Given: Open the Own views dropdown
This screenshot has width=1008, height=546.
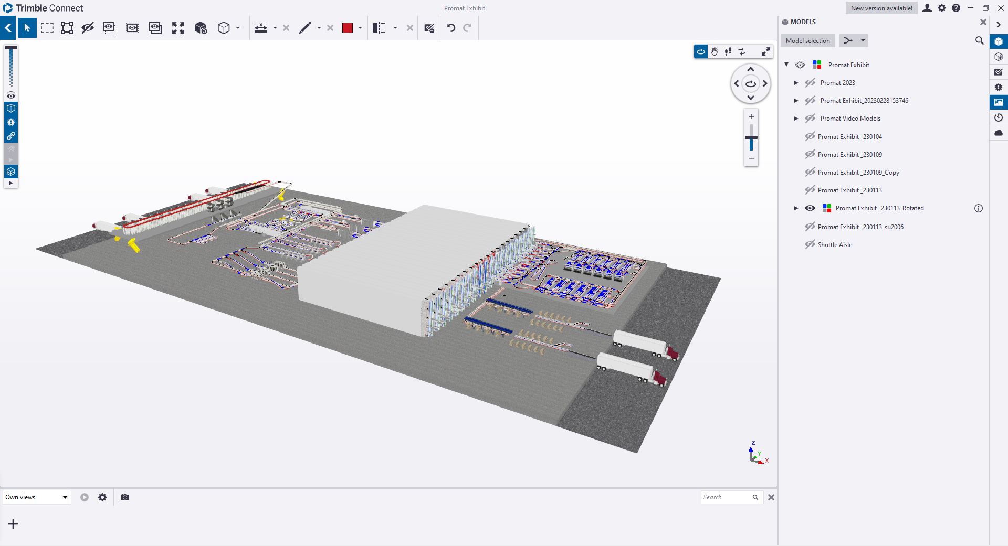Looking at the screenshot, I should coord(37,497).
